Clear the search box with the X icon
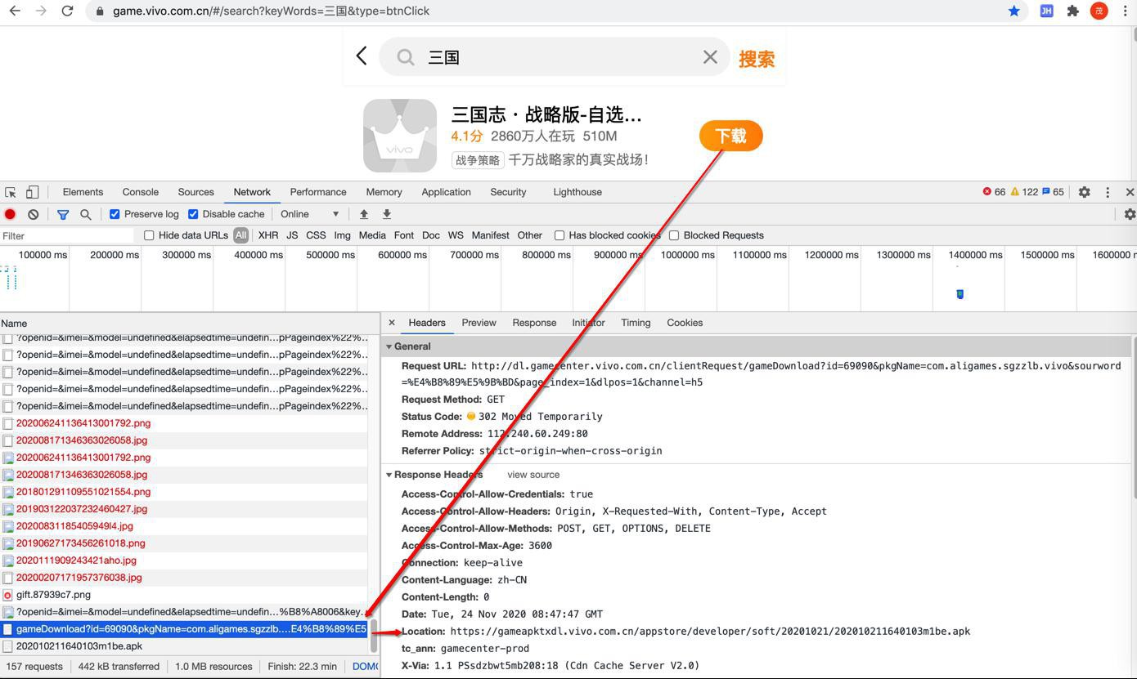The height and width of the screenshot is (679, 1137). pyautogui.click(x=710, y=56)
